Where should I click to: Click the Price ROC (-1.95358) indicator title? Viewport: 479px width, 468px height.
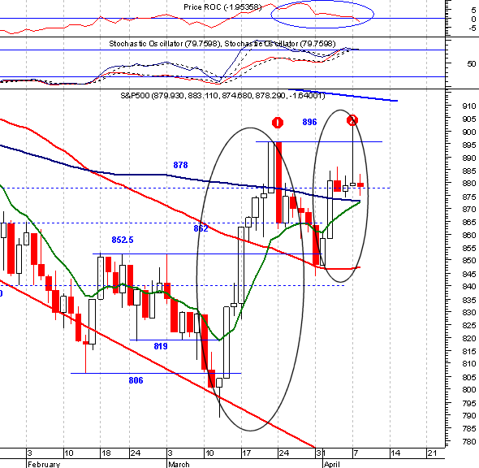222,7
